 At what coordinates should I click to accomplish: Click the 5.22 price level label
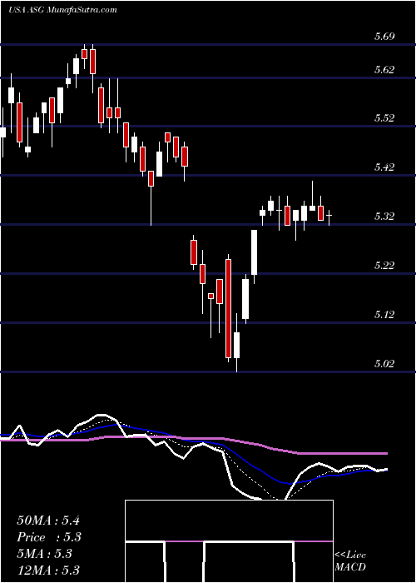pos(384,265)
